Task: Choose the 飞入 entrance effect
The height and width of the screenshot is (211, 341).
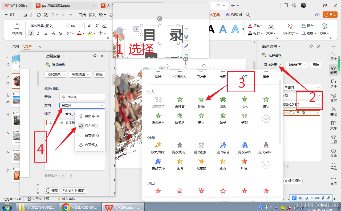Action: (x=244, y=102)
